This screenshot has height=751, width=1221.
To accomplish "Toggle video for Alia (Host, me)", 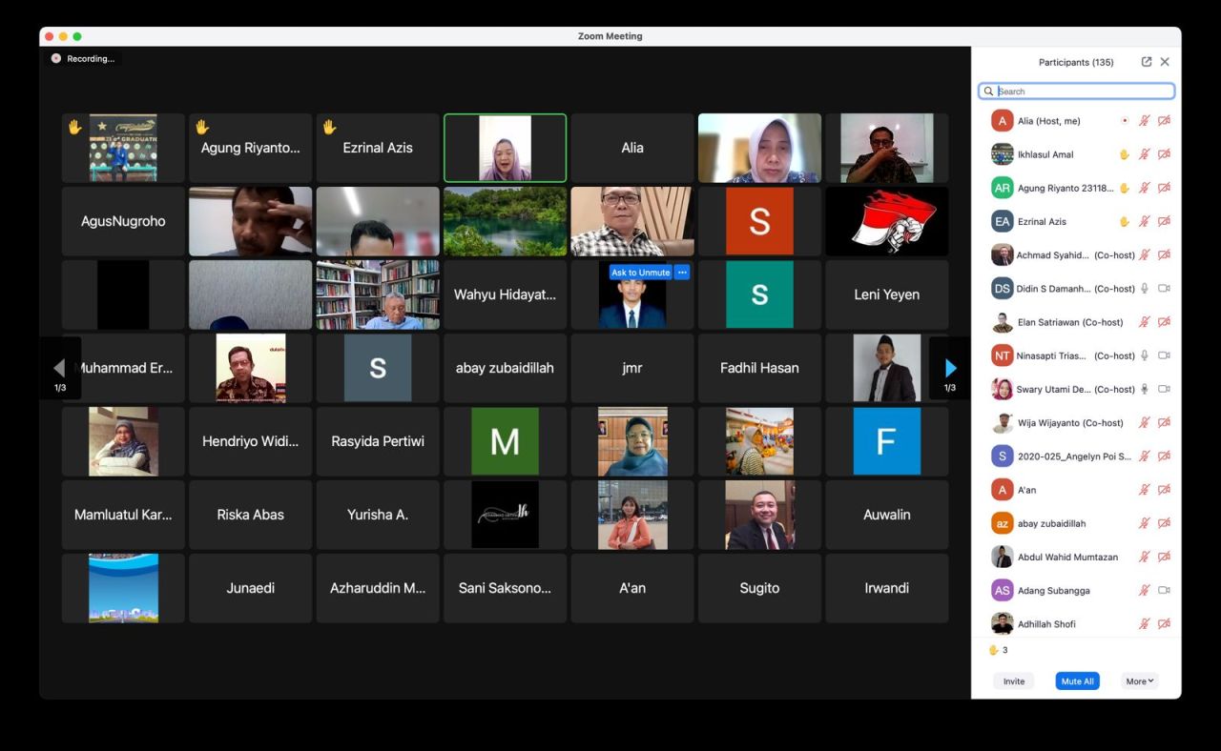I will [x=1164, y=121].
